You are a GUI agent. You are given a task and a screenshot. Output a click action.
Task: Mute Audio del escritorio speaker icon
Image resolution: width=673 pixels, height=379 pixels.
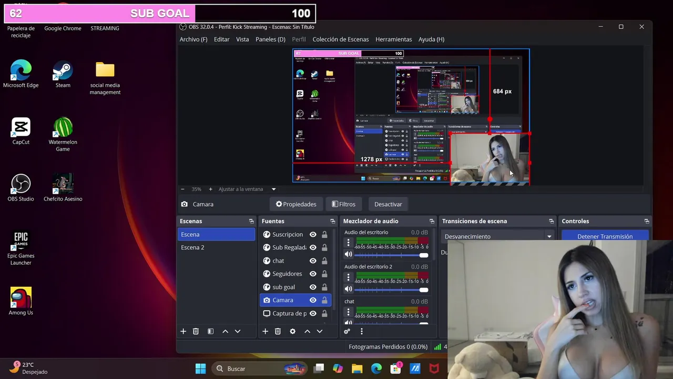tap(348, 254)
